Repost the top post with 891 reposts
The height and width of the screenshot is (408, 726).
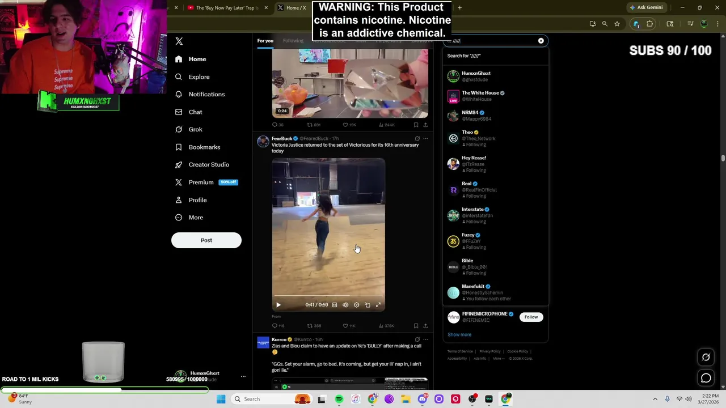[x=314, y=125]
